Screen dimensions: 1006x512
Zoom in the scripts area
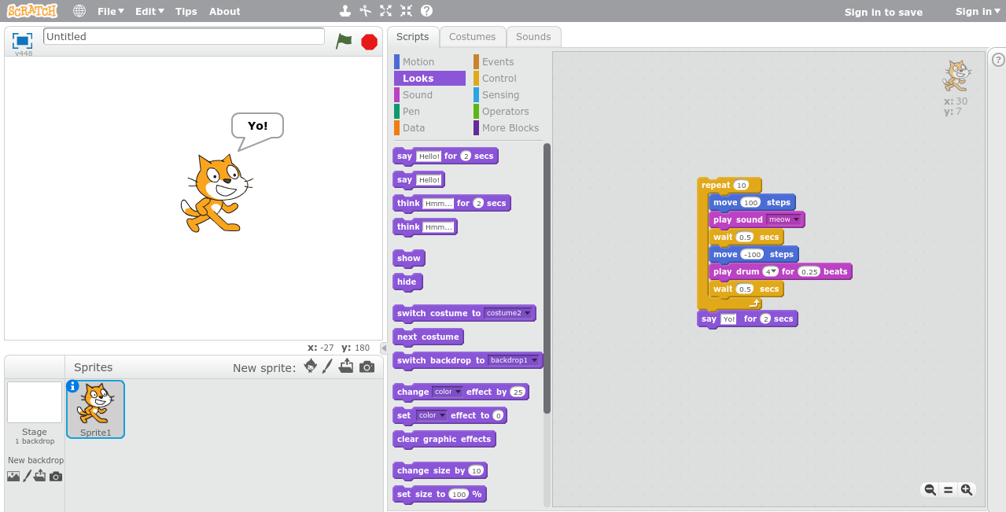click(967, 489)
